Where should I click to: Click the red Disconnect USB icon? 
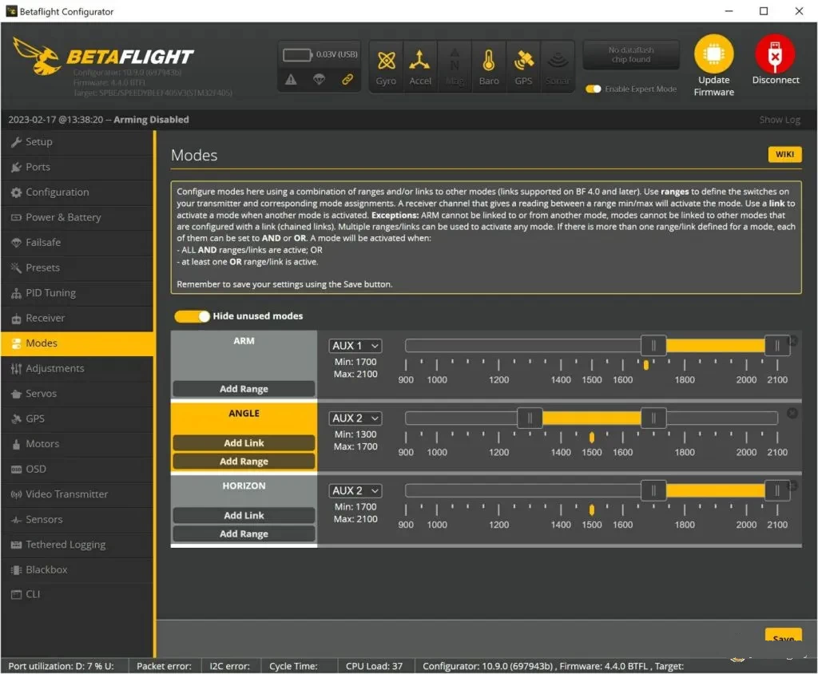[x=775, y=54]
